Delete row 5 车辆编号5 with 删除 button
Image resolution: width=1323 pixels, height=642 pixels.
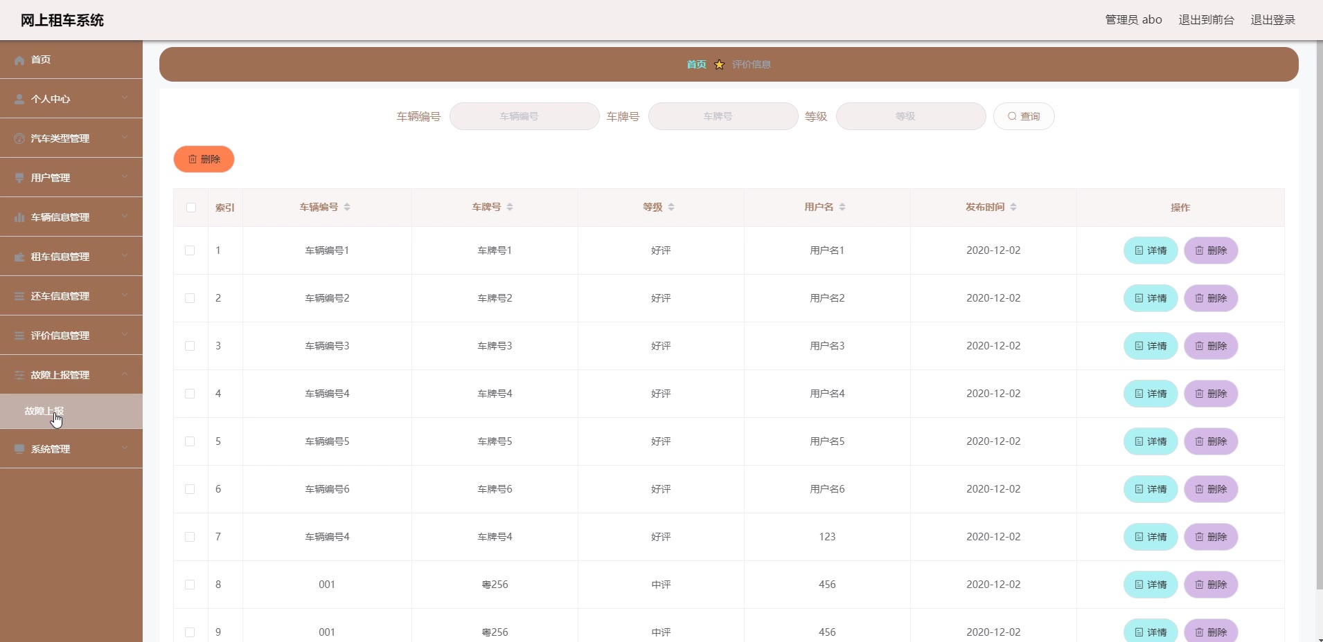[x=1211, y=441]
